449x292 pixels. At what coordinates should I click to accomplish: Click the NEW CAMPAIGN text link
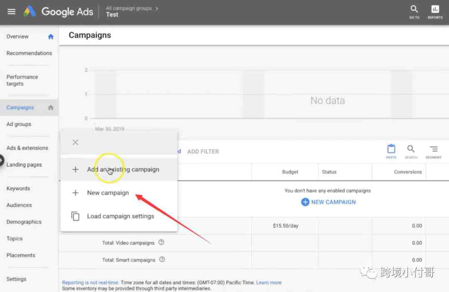[333, 202]
